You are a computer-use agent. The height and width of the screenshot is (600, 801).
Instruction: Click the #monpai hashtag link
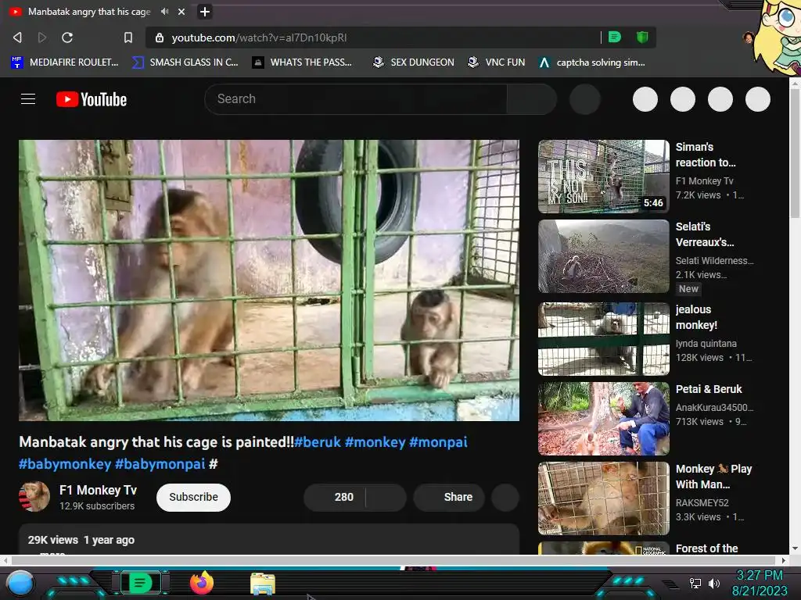coord(438,442)
